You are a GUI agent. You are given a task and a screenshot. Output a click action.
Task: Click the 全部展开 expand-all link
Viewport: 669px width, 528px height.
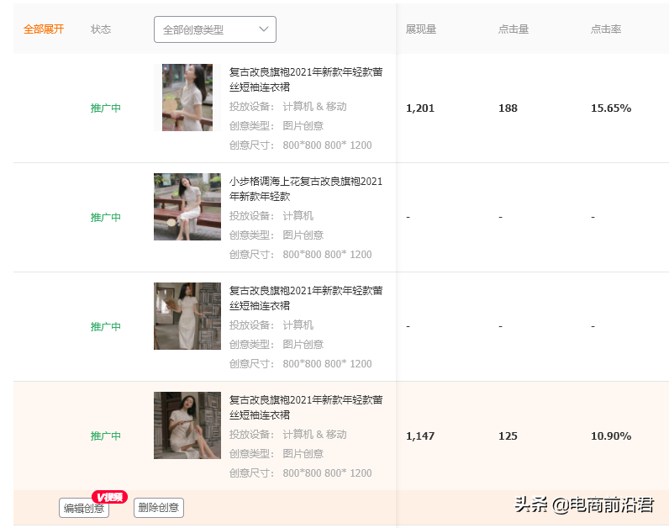pyautogui.click(x=44, y=29)
